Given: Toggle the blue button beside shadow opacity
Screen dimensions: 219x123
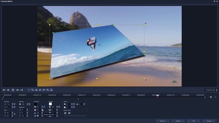Looking at the screenshot, I should pos(44,107).
